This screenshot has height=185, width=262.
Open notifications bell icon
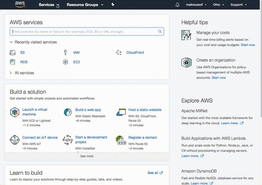[x=178, y=5]
